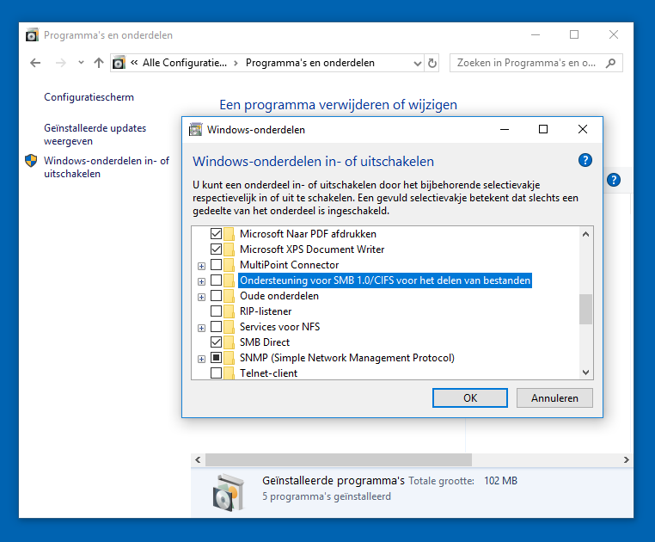Click the horizontal scrollbar right arrow
This screenshot has height=542, width=655.
[x=626, y=459]
